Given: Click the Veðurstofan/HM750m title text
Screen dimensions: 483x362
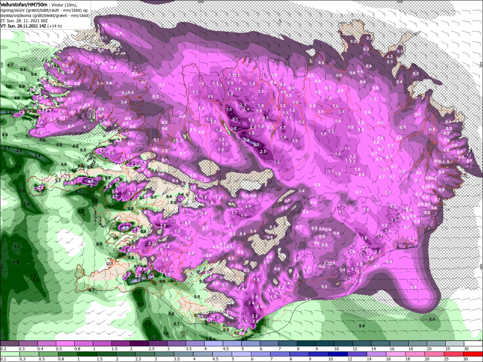Looking at the screenshot, I should tap(24, 4).
